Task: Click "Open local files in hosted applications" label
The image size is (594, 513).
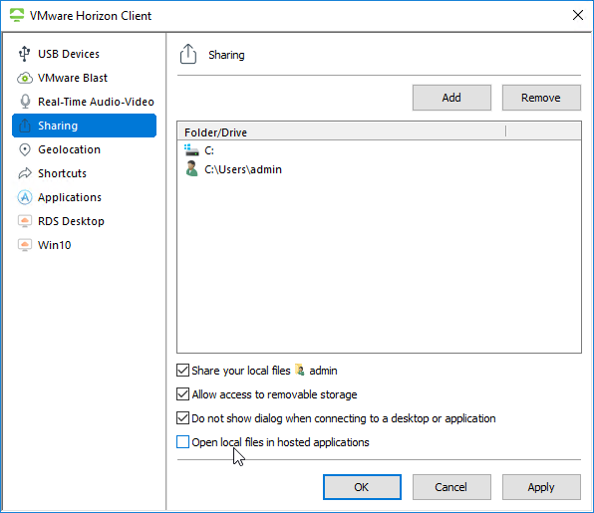Action: [x=280, y=442]
